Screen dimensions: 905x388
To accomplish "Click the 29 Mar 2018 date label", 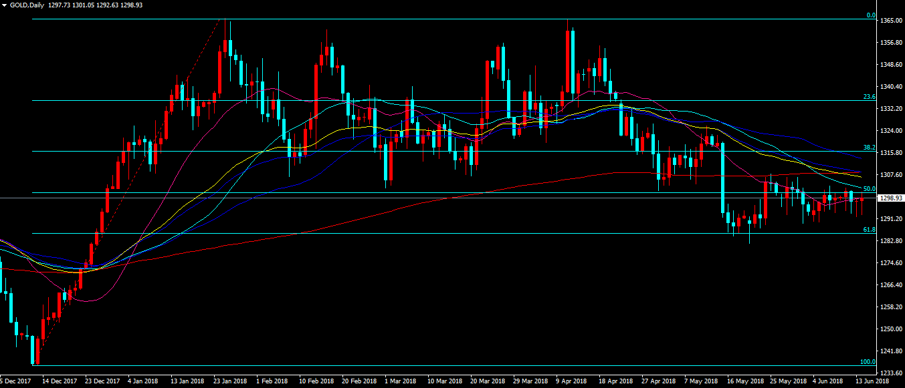I will pos(530,381).
